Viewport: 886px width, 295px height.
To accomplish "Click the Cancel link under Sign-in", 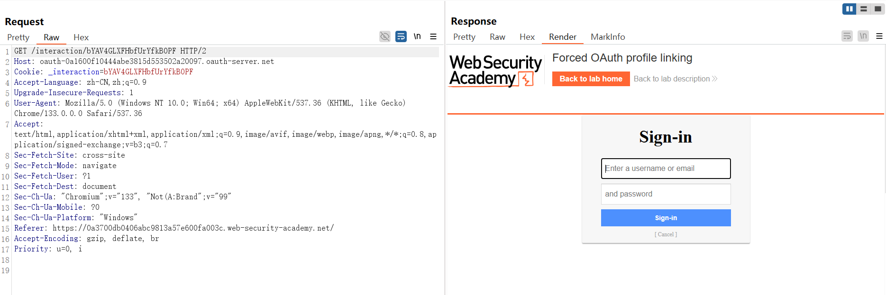I will click(666, 234).
